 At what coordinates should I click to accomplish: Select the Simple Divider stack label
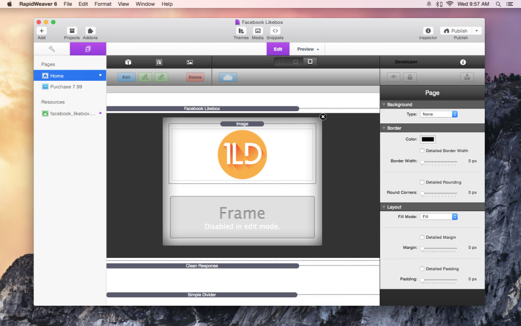201,295
